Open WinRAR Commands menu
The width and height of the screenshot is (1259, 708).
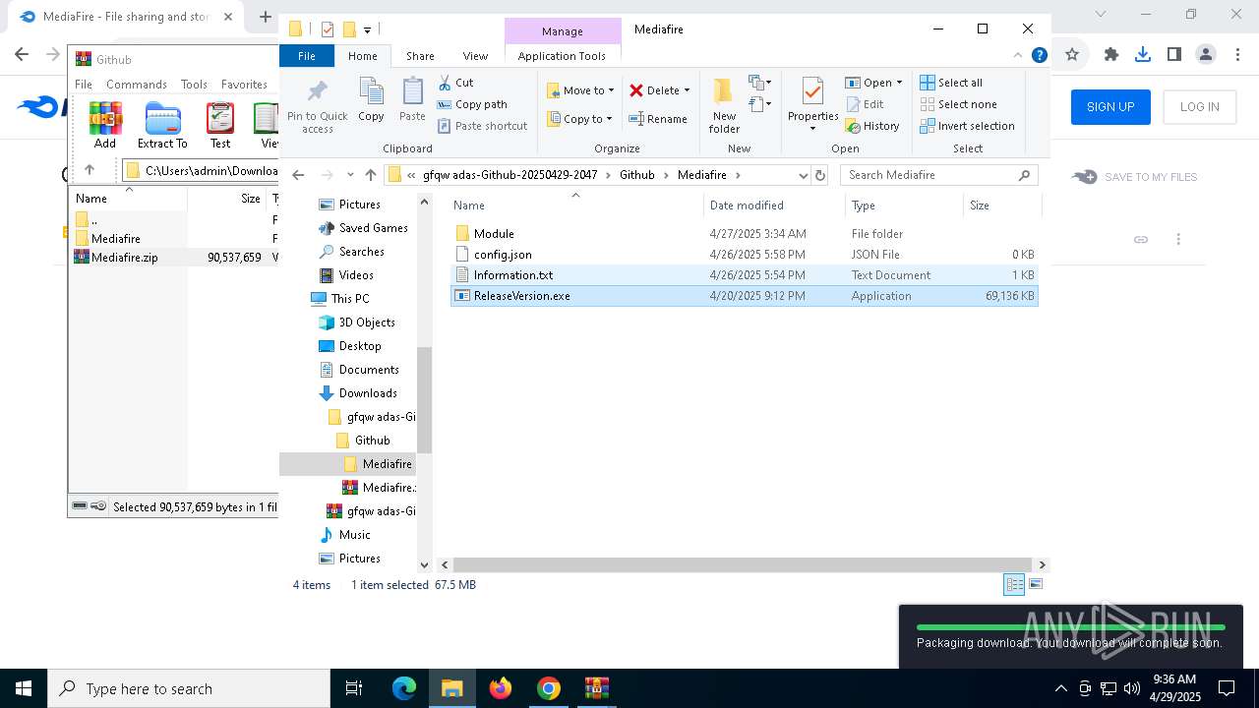click(x=137, y=85)
